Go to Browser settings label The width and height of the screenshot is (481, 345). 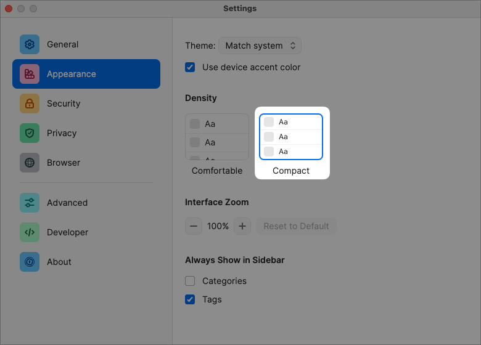tap(64, 163)
